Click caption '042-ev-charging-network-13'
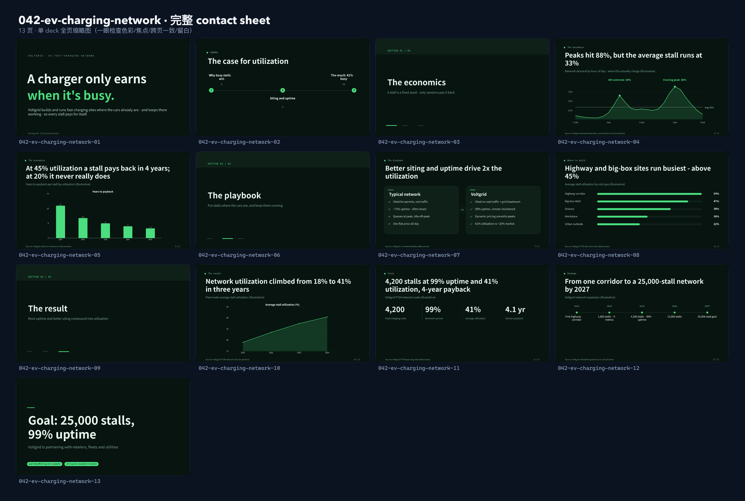 60,481
